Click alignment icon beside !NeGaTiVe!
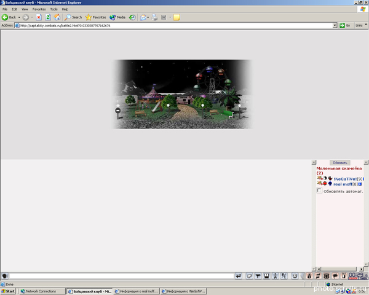The height and width of the screenshot is (295, 369). pos(325,178)
